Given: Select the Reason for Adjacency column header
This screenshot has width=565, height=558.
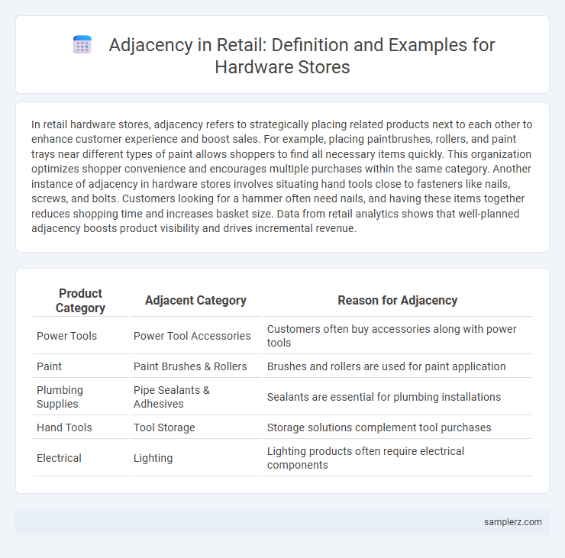Looking at the screenshot, I should [x=398, y=301].
